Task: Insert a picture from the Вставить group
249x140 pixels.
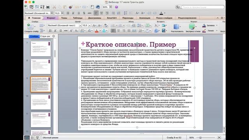Action: click(163, 25)
